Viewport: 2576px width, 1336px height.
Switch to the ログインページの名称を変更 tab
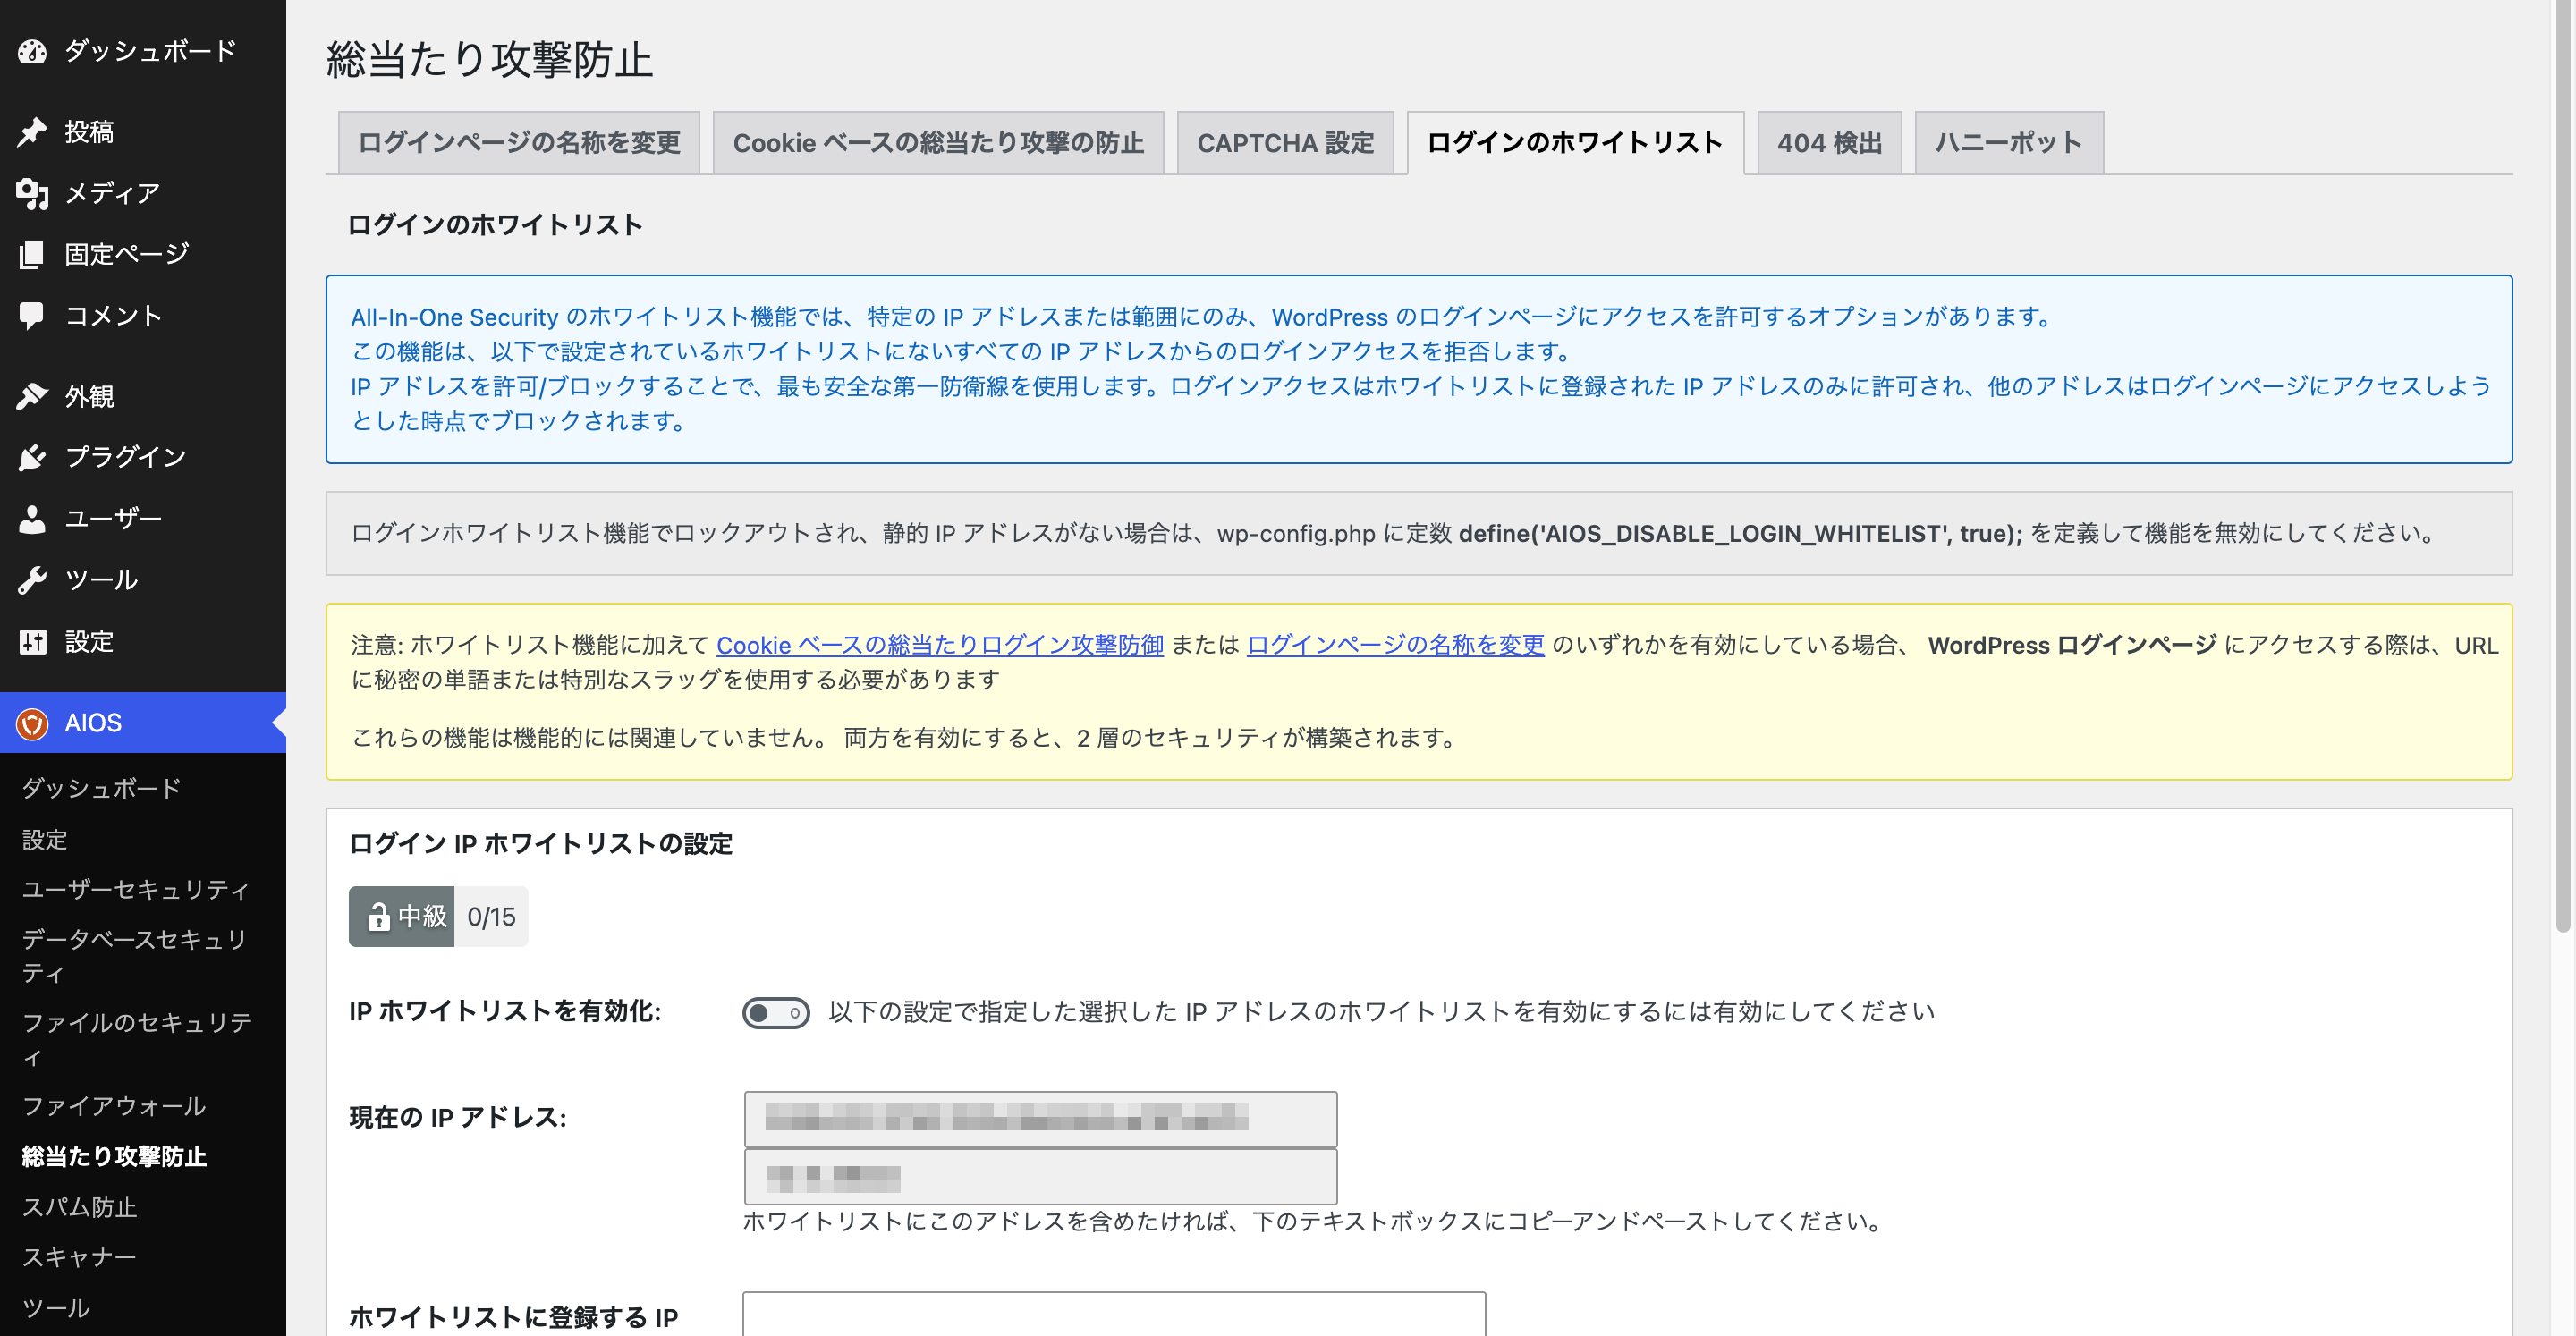[518, 143]
